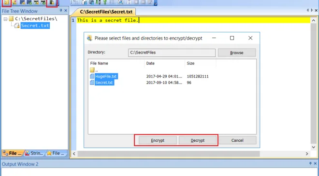Click the sort A-Z toolbar icon
The height and width of the screenshot is (176, 319).
coord(98,2)
